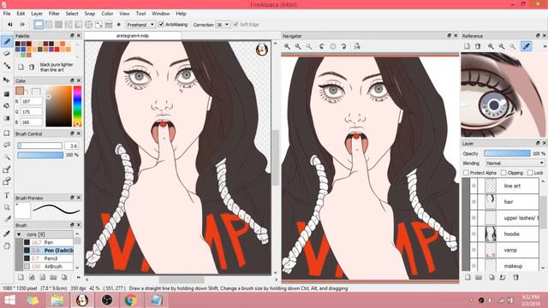The image size is (548, 308).
Task: Enable snap grid icon in toolbar
Action: 58,25
